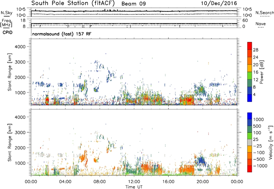Click the '00:00' start time tick label
Screen dimensions: 274x189
(31, 182)
